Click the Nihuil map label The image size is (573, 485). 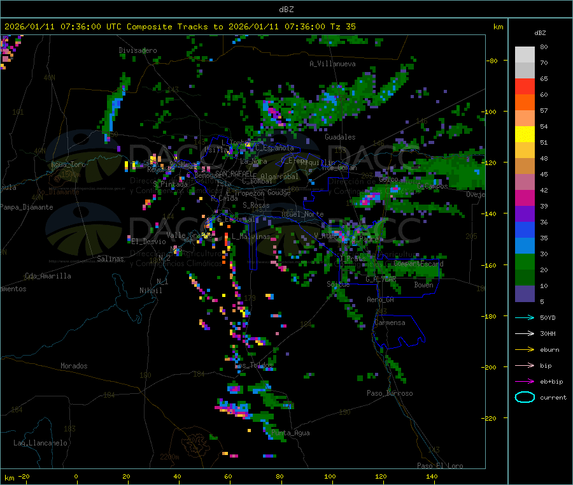(150, 291)
